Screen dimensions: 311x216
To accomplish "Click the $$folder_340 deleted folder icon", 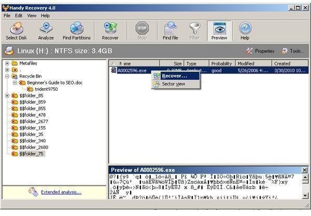I will pos(15,141).
